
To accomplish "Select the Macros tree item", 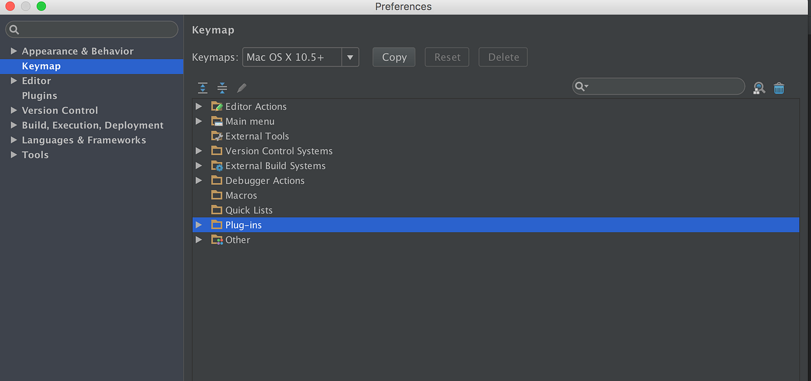I will [240, 195].
